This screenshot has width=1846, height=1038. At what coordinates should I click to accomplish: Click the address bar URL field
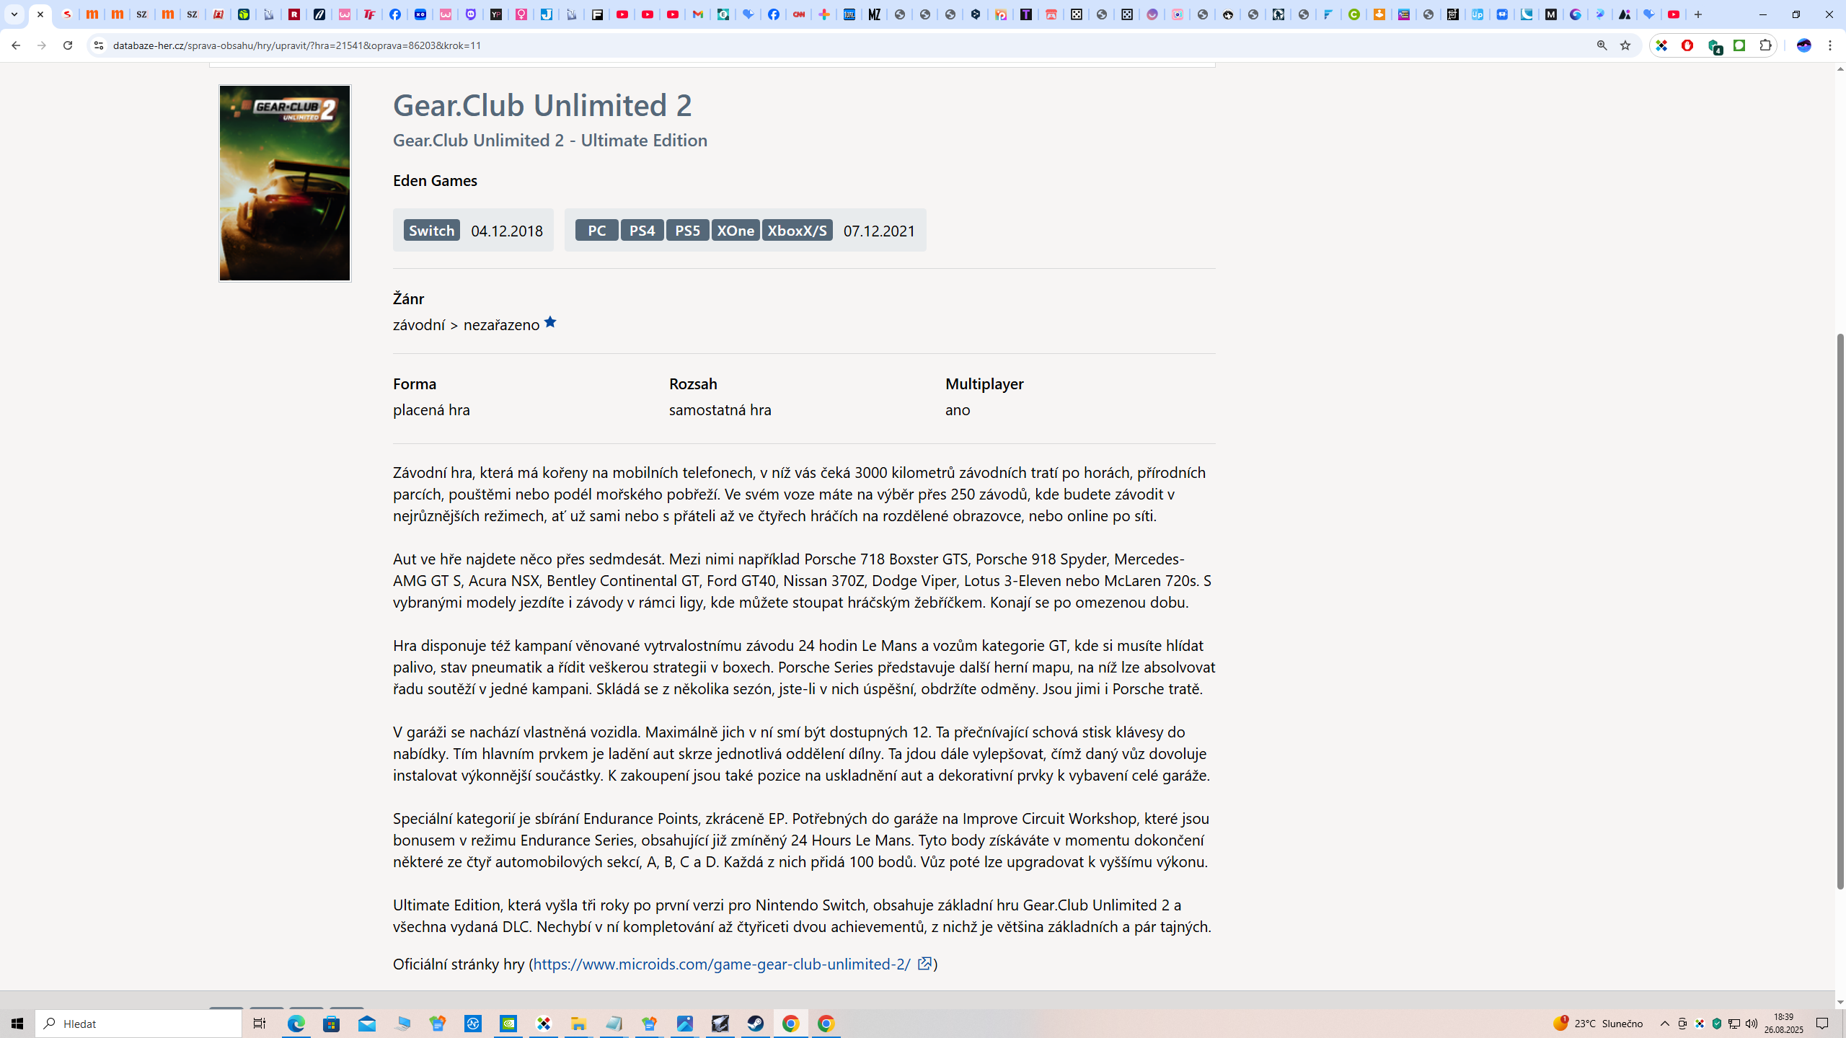tap(851, 45)
